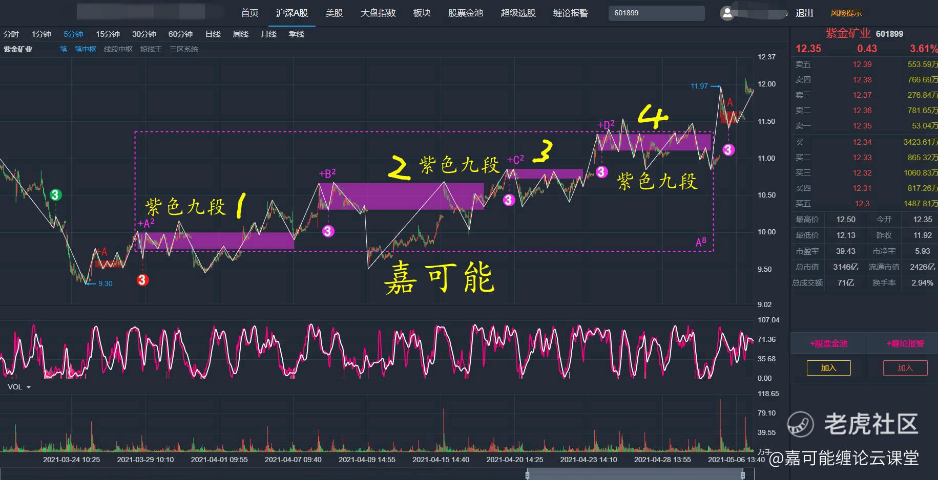The width and height of the screenshot is (938, 480).
Task: Switch to 分时 chart period
Action: (x=11, y=34)
